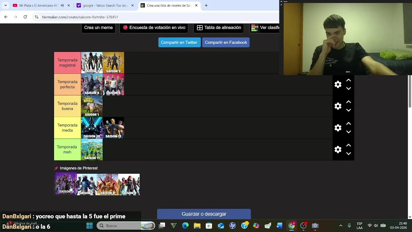Open settings gear for Temporada perfecta row
412x232 pixels.
click(338, 84)
